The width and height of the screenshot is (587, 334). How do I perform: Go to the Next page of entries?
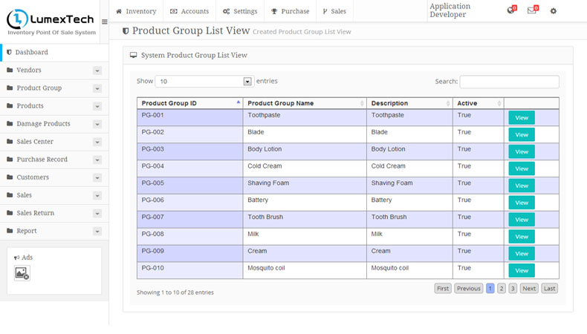[528, 289]
